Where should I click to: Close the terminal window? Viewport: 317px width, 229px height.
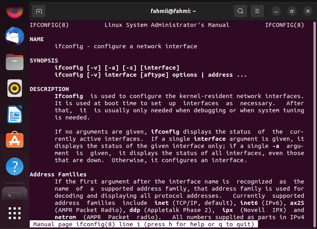[308, 11]
